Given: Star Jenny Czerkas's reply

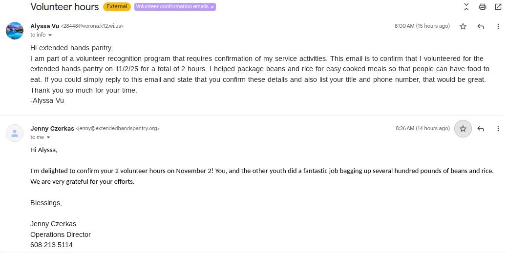Looking at the screenshot, I should point(463,129).
